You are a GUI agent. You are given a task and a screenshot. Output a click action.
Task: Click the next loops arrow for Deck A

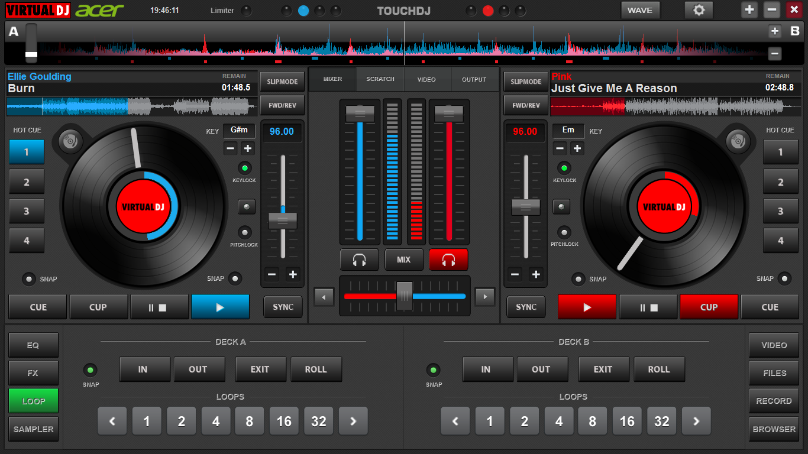coord(353,421)
